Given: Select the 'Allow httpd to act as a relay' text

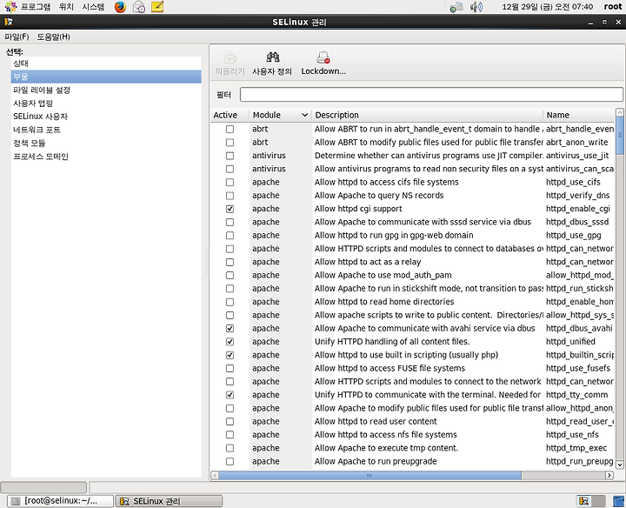Looking at the screenshot, I should (368, 262).
